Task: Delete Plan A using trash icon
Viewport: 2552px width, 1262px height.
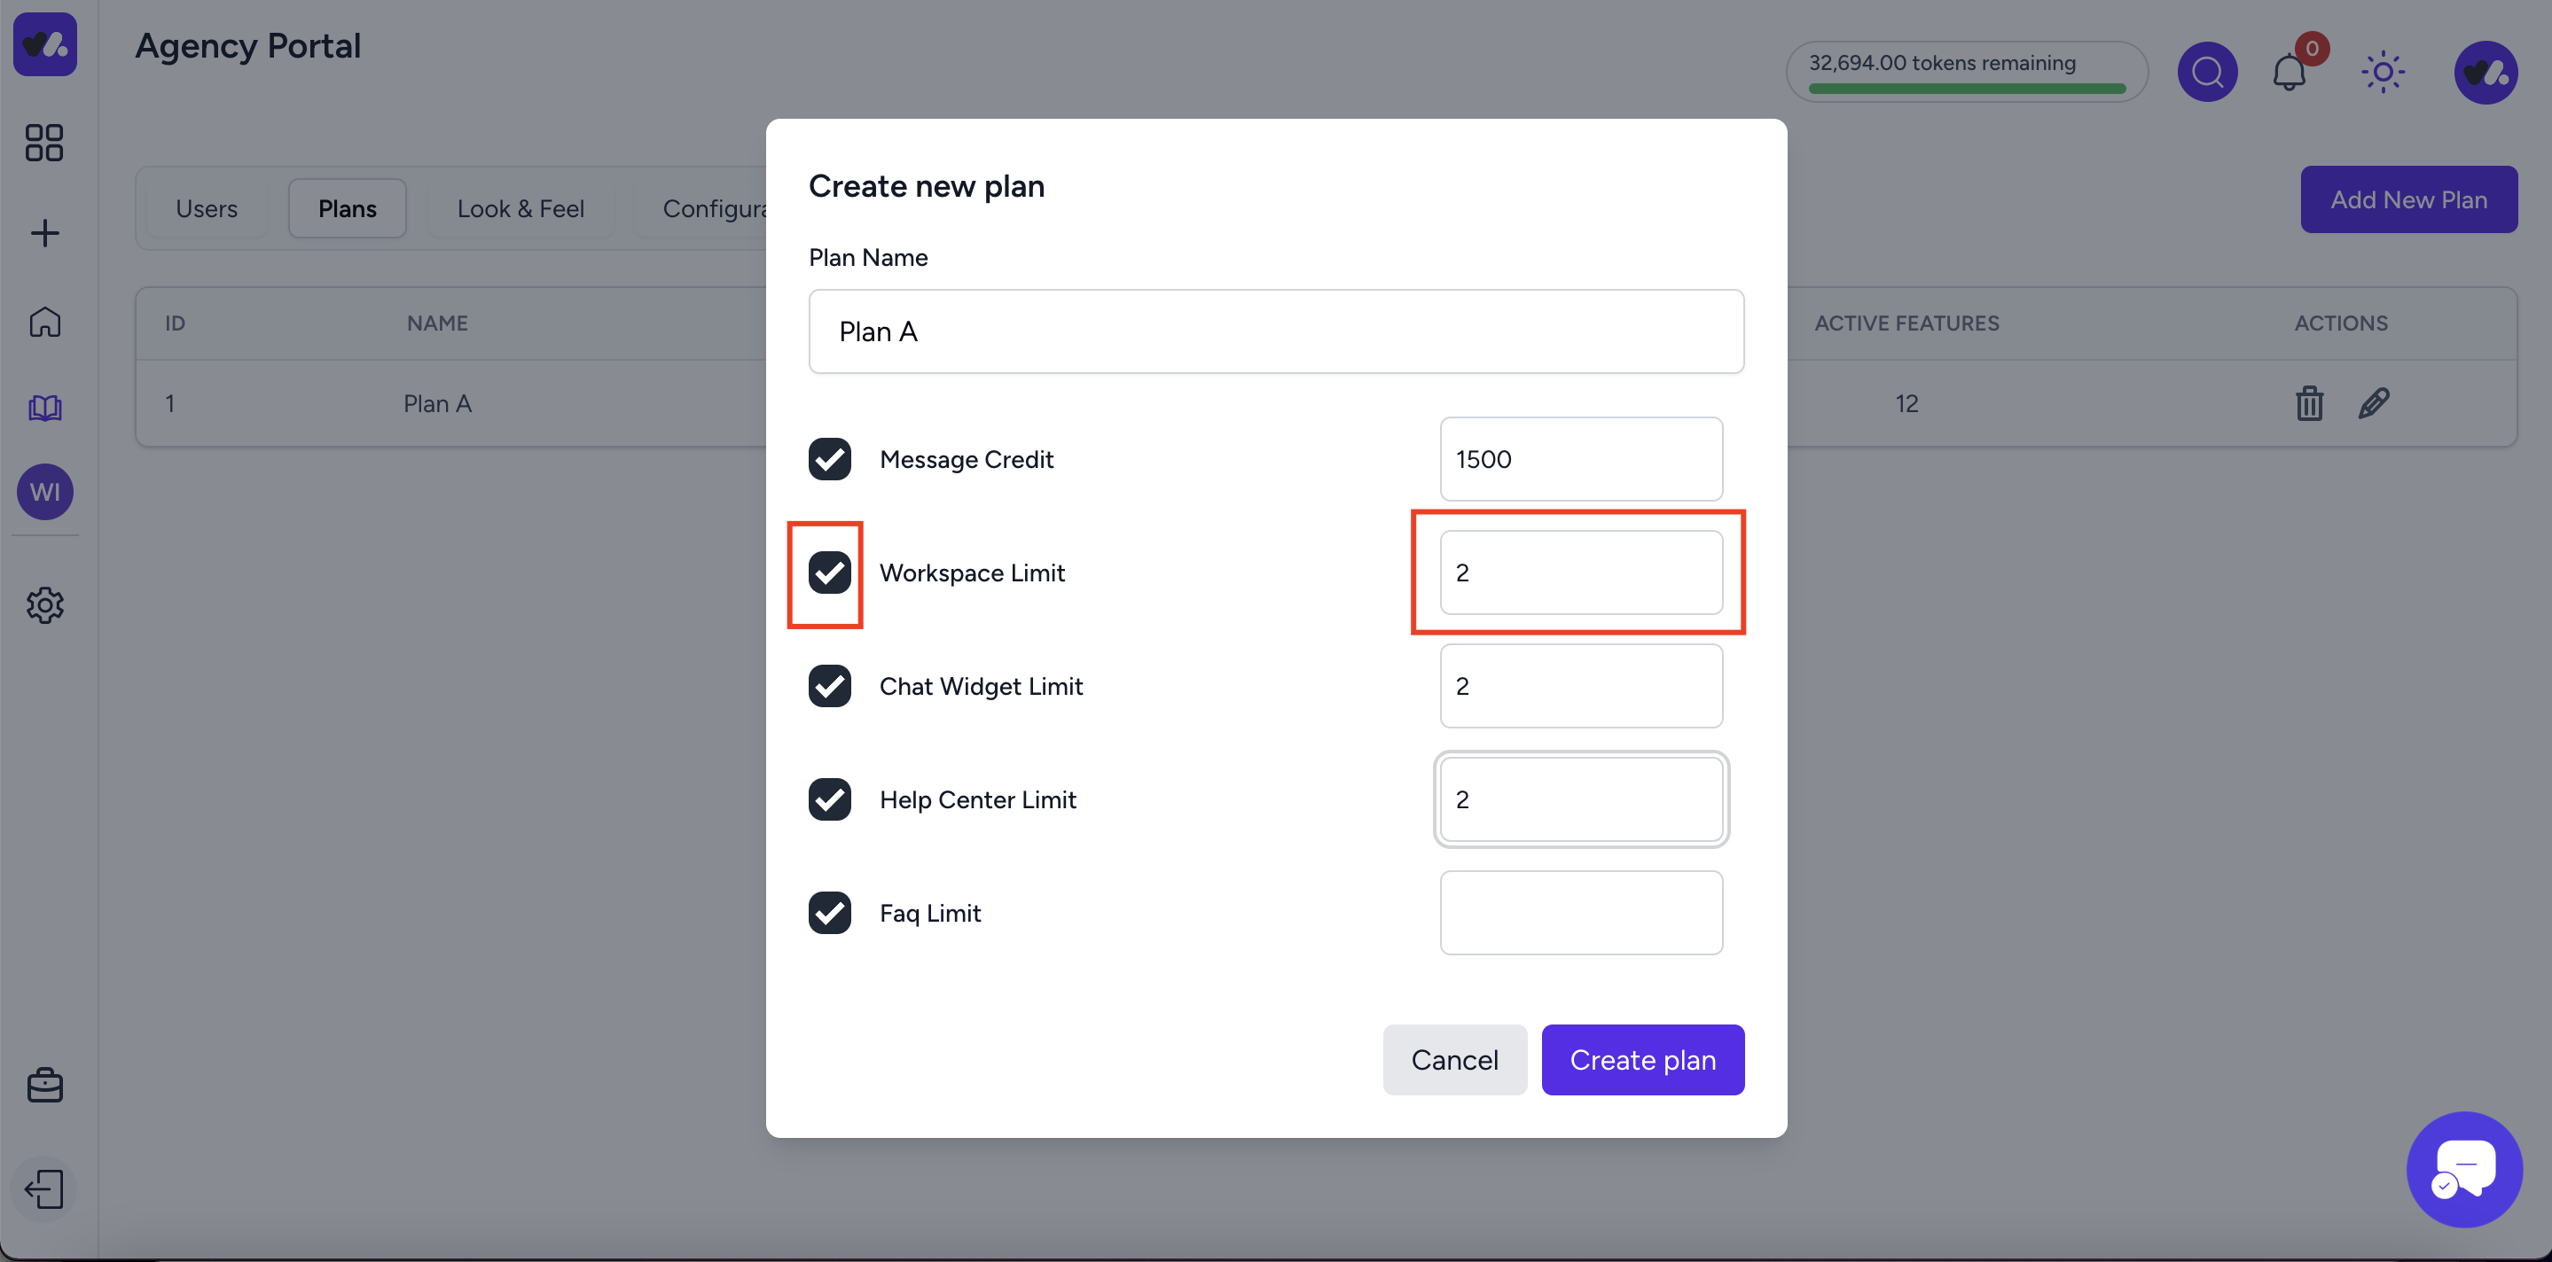Action: coord(2309,403)
